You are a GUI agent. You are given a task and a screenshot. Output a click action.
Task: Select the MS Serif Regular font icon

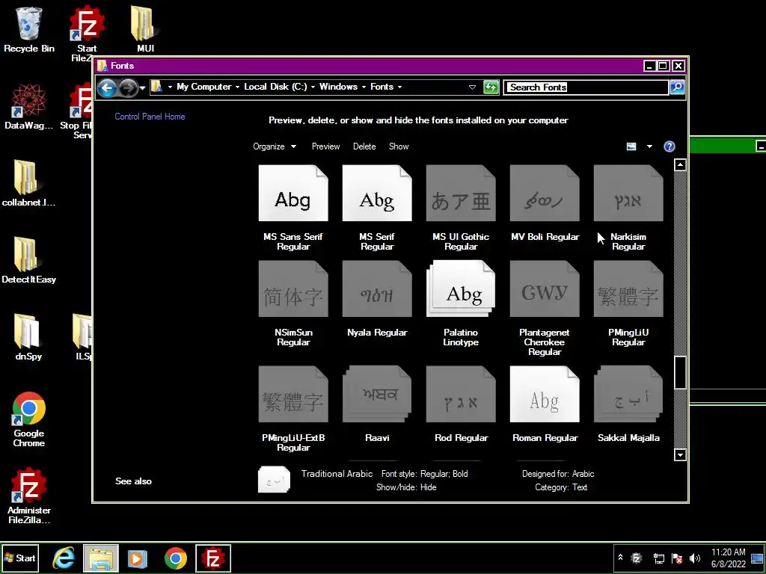tap(377, 194)
